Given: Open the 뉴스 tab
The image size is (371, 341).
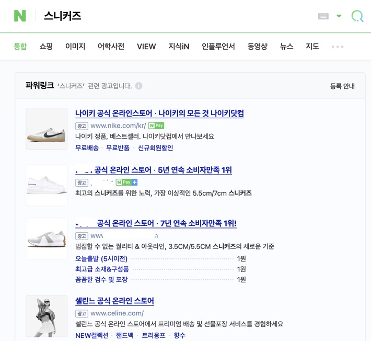Looking at the screenshot, I should click(286, 46).
